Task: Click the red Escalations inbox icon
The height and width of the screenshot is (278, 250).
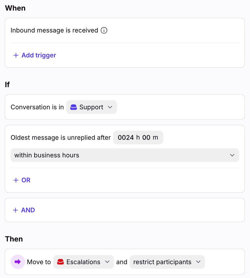Action: [x=60, y=262]
